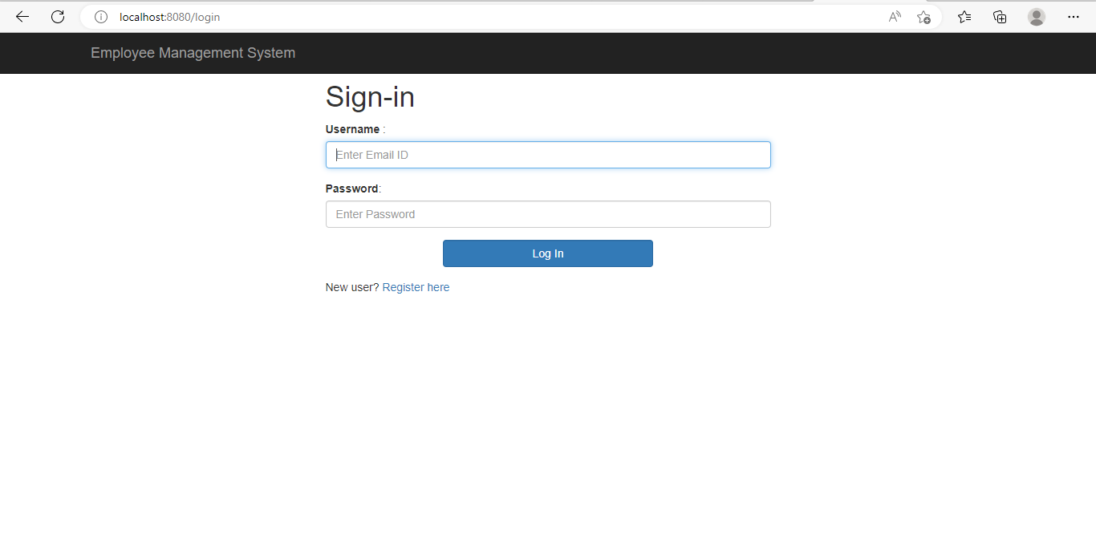
Task: Click the Enter Password field
Action: point(548,213)
